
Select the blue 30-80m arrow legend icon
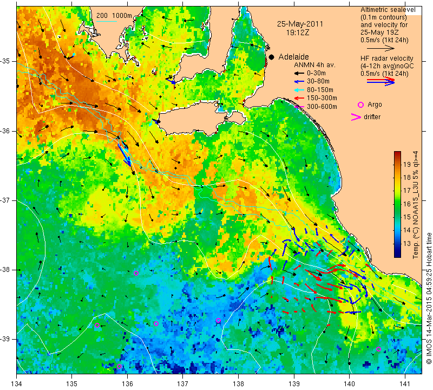(x=299, y=82)
